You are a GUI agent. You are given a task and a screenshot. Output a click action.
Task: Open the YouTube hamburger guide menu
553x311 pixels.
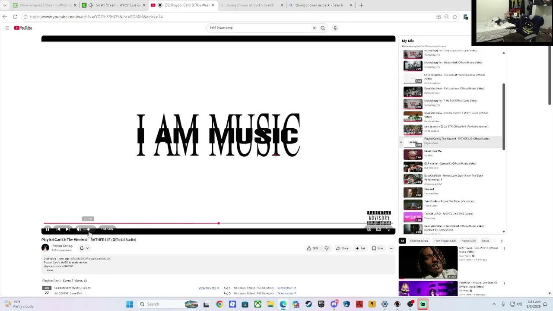coord(7,28)
